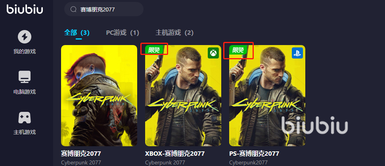
Task: Open PS-赛博朋克2077 cover thumbnail
Action: (x=267, y=96)
